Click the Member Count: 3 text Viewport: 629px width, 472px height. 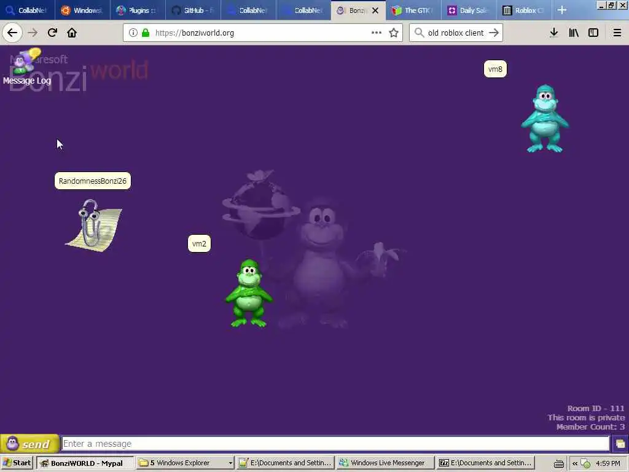click(590, 427)
